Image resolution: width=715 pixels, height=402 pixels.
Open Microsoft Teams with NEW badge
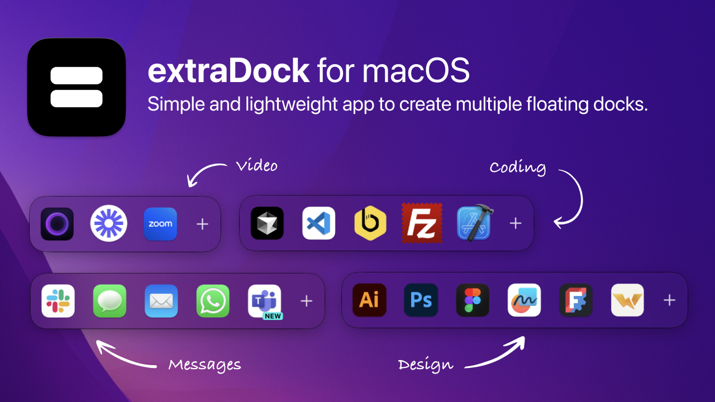(265, 301)
